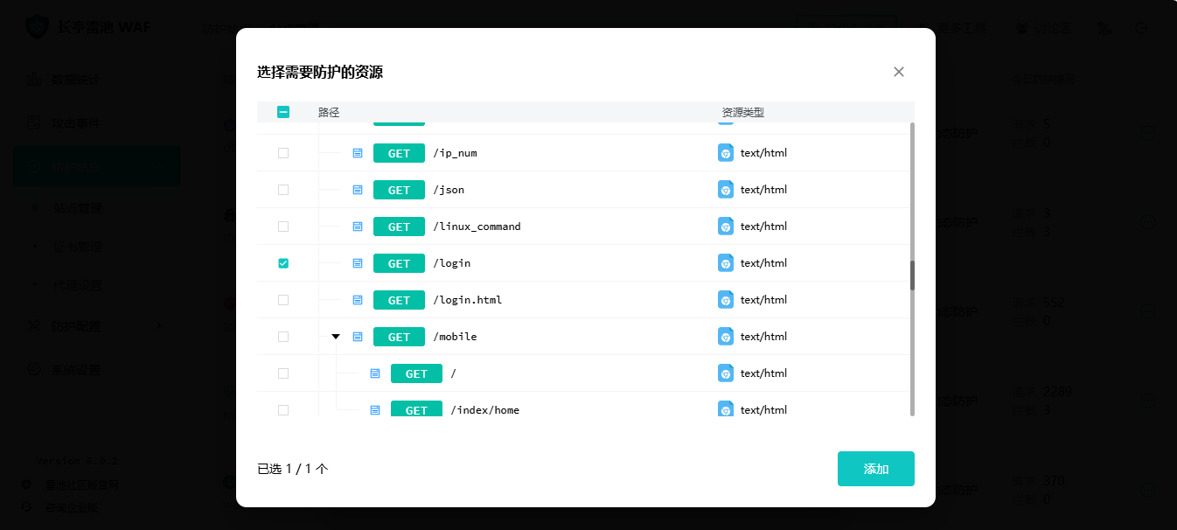Click text/html in the /ip_num row
Viewport: 1177px width, 530px height.
coord(763,153)
